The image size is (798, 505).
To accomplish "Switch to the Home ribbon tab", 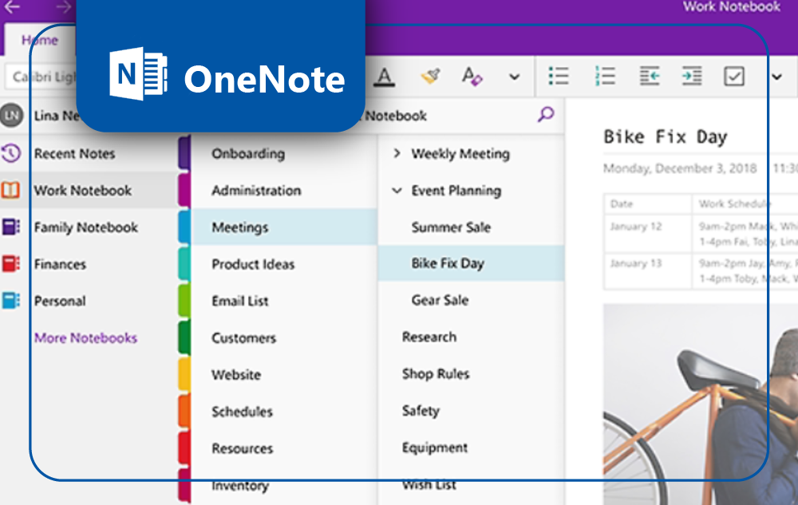I will pyautogui.click(x=40, y=40).
